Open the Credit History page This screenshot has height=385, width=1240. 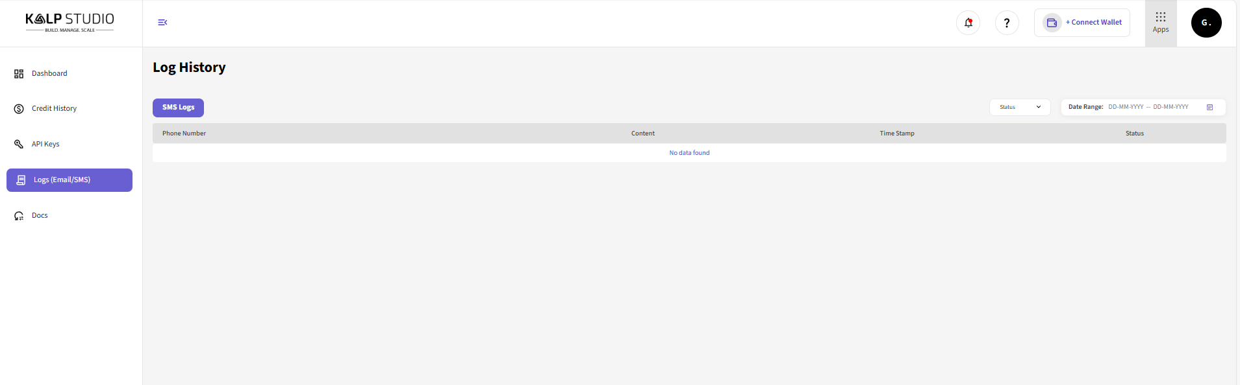click(54, 109)
